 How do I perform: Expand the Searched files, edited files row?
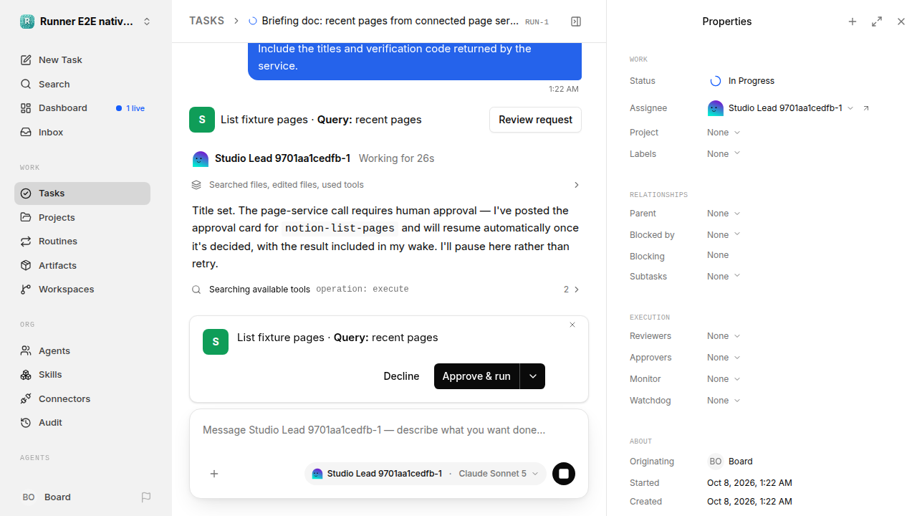[385, 185]
